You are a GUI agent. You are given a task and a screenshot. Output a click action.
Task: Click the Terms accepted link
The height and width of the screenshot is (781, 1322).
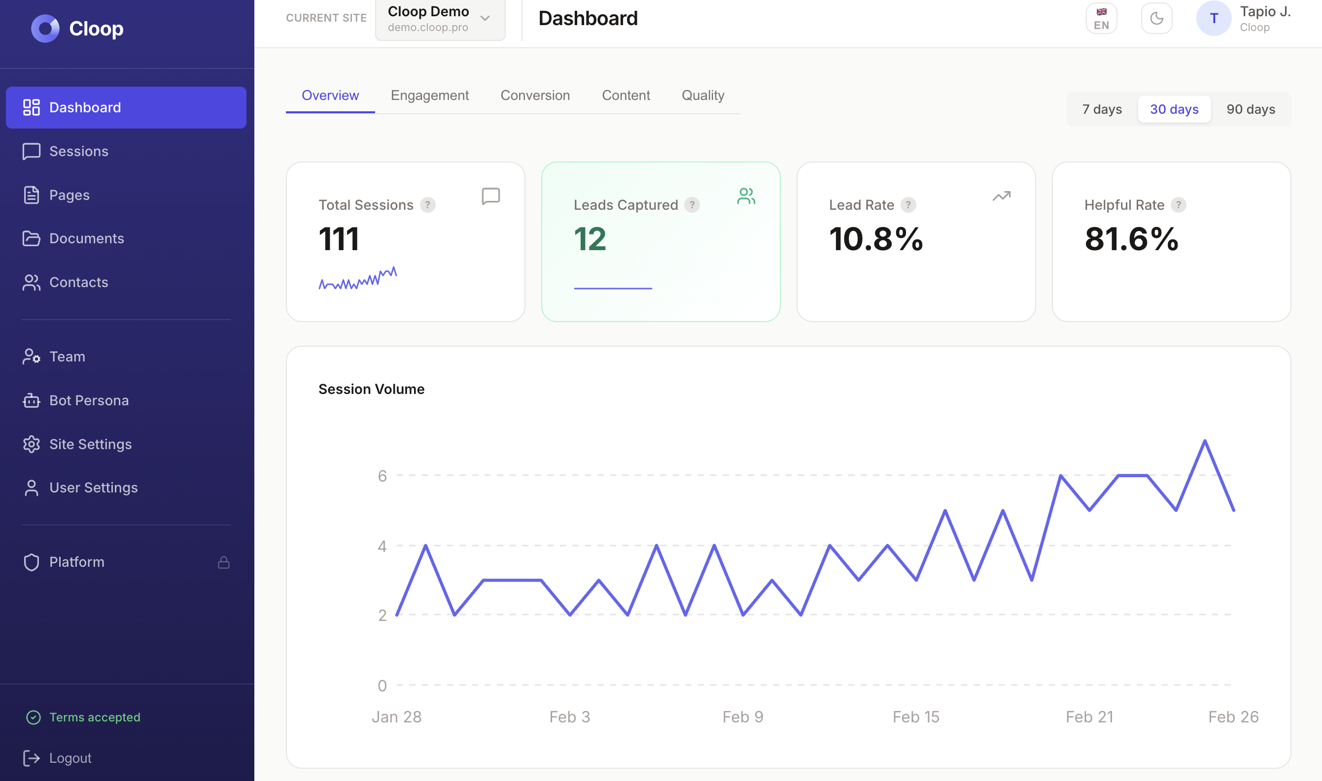94,717
